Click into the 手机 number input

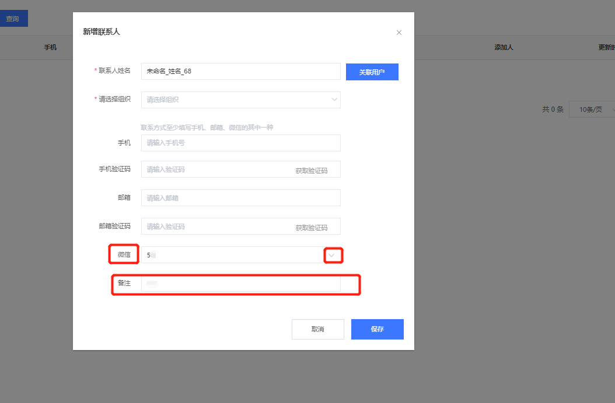tap(240, 143)
